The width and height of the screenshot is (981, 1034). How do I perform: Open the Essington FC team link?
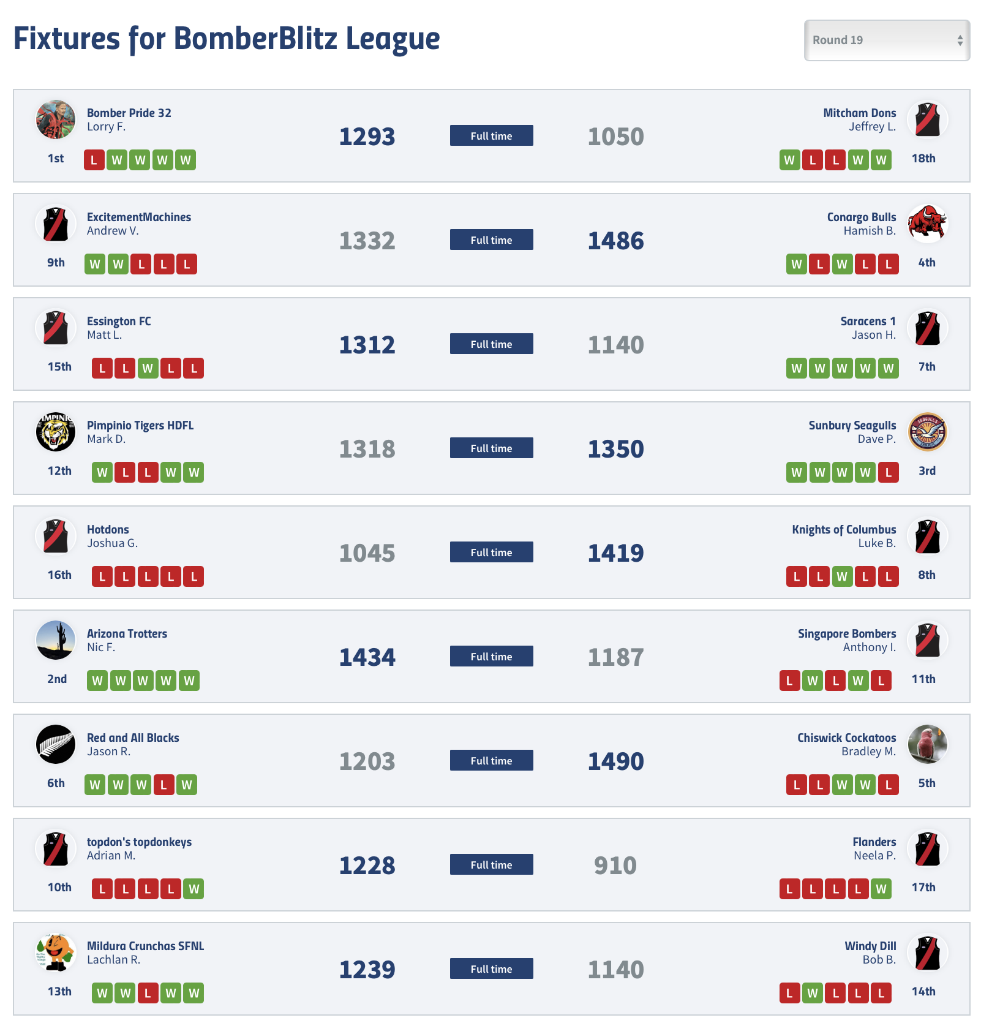click(119, 321)
